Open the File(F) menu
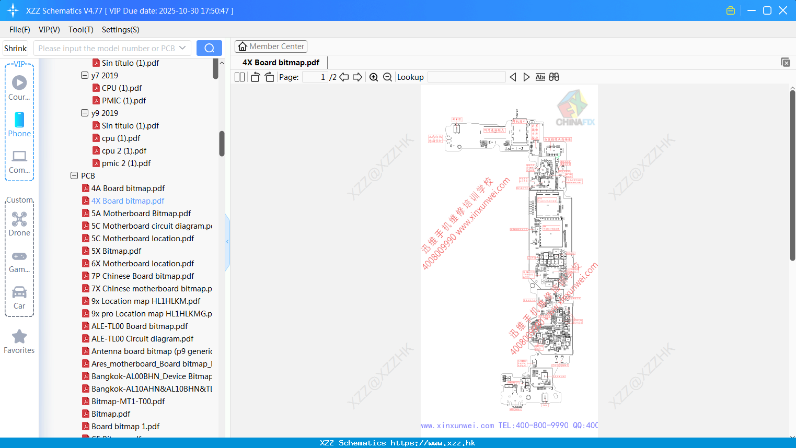796x448 pixels. (20, 30)
